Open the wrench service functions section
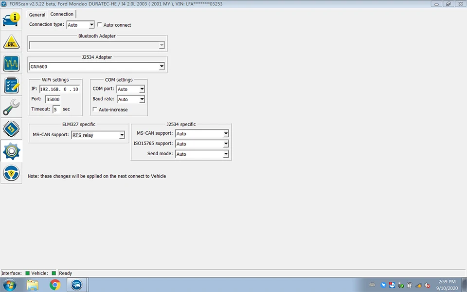 pyautogui.click(x=11, y=107)
